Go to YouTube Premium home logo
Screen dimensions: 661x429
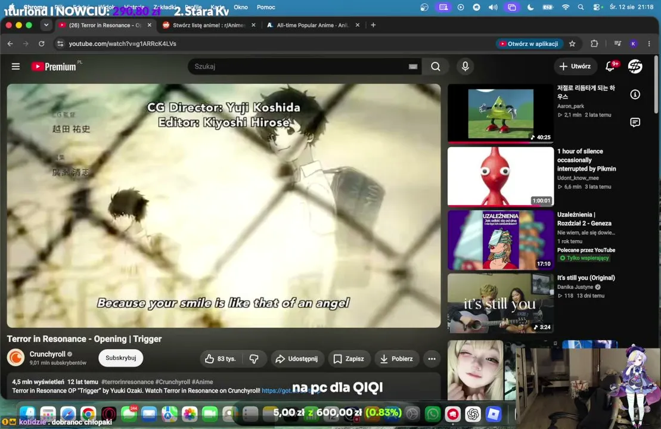coord(54,67)
